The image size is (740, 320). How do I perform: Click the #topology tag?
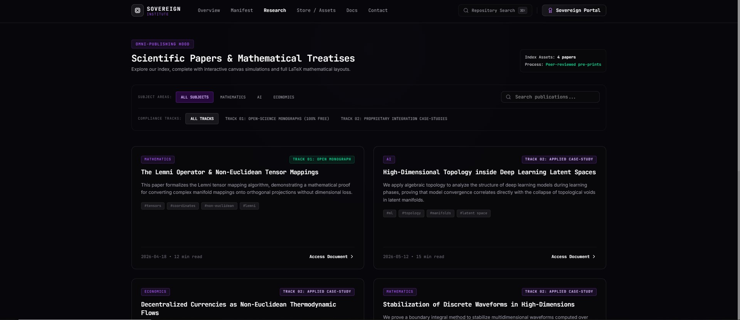click(411, 213)
